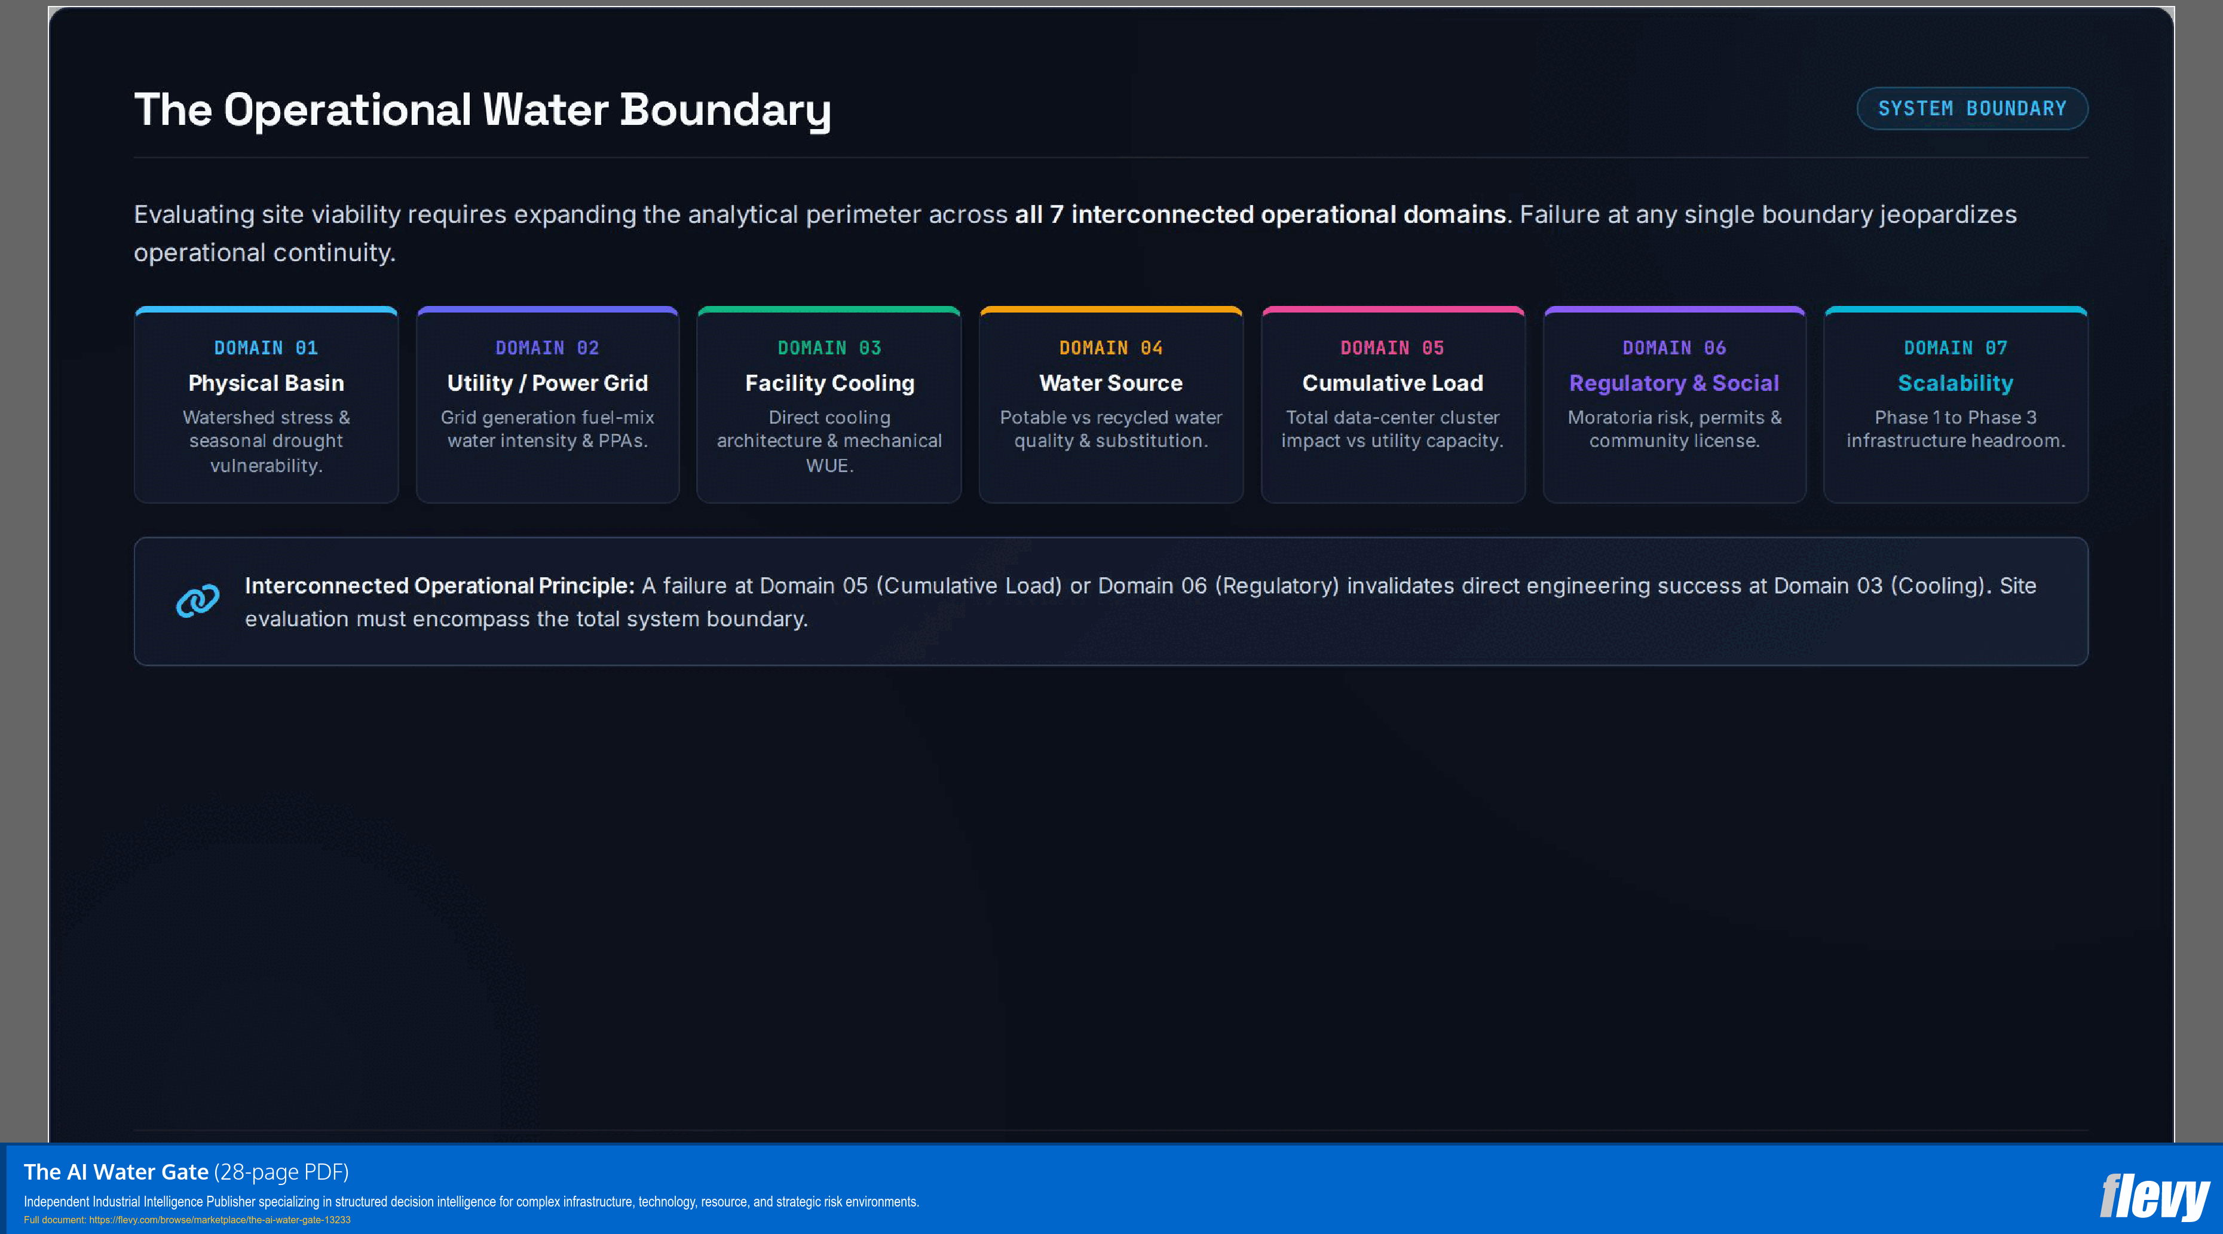Click the 'DOMAIN 04' label

click(x=1111, y=348)
